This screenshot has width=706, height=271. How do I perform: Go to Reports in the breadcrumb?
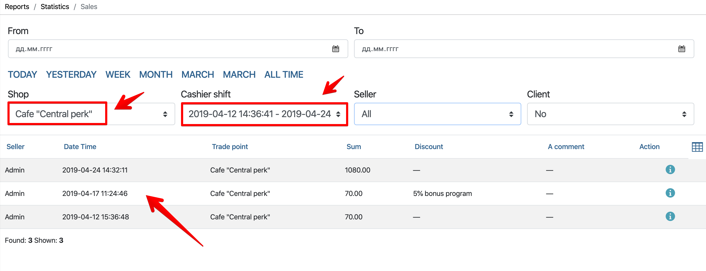[17, 7]
